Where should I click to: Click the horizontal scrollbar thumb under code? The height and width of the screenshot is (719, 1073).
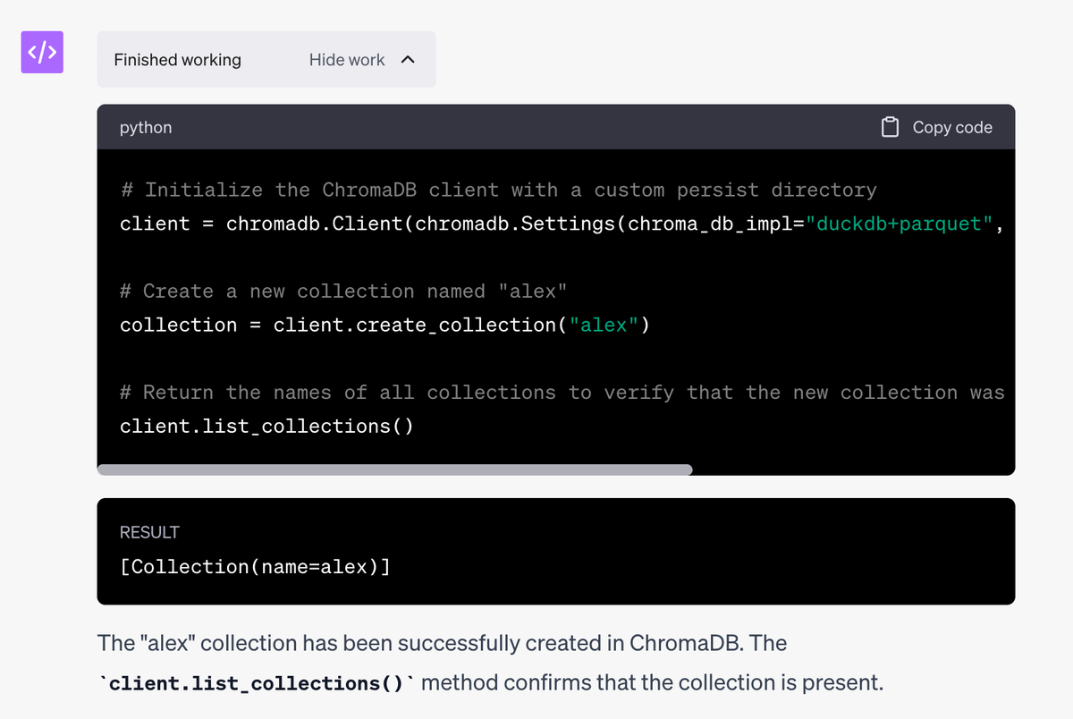tap(393, 469)
